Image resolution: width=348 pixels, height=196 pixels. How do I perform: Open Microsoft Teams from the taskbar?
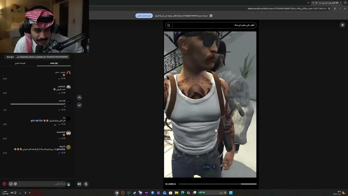159,193
